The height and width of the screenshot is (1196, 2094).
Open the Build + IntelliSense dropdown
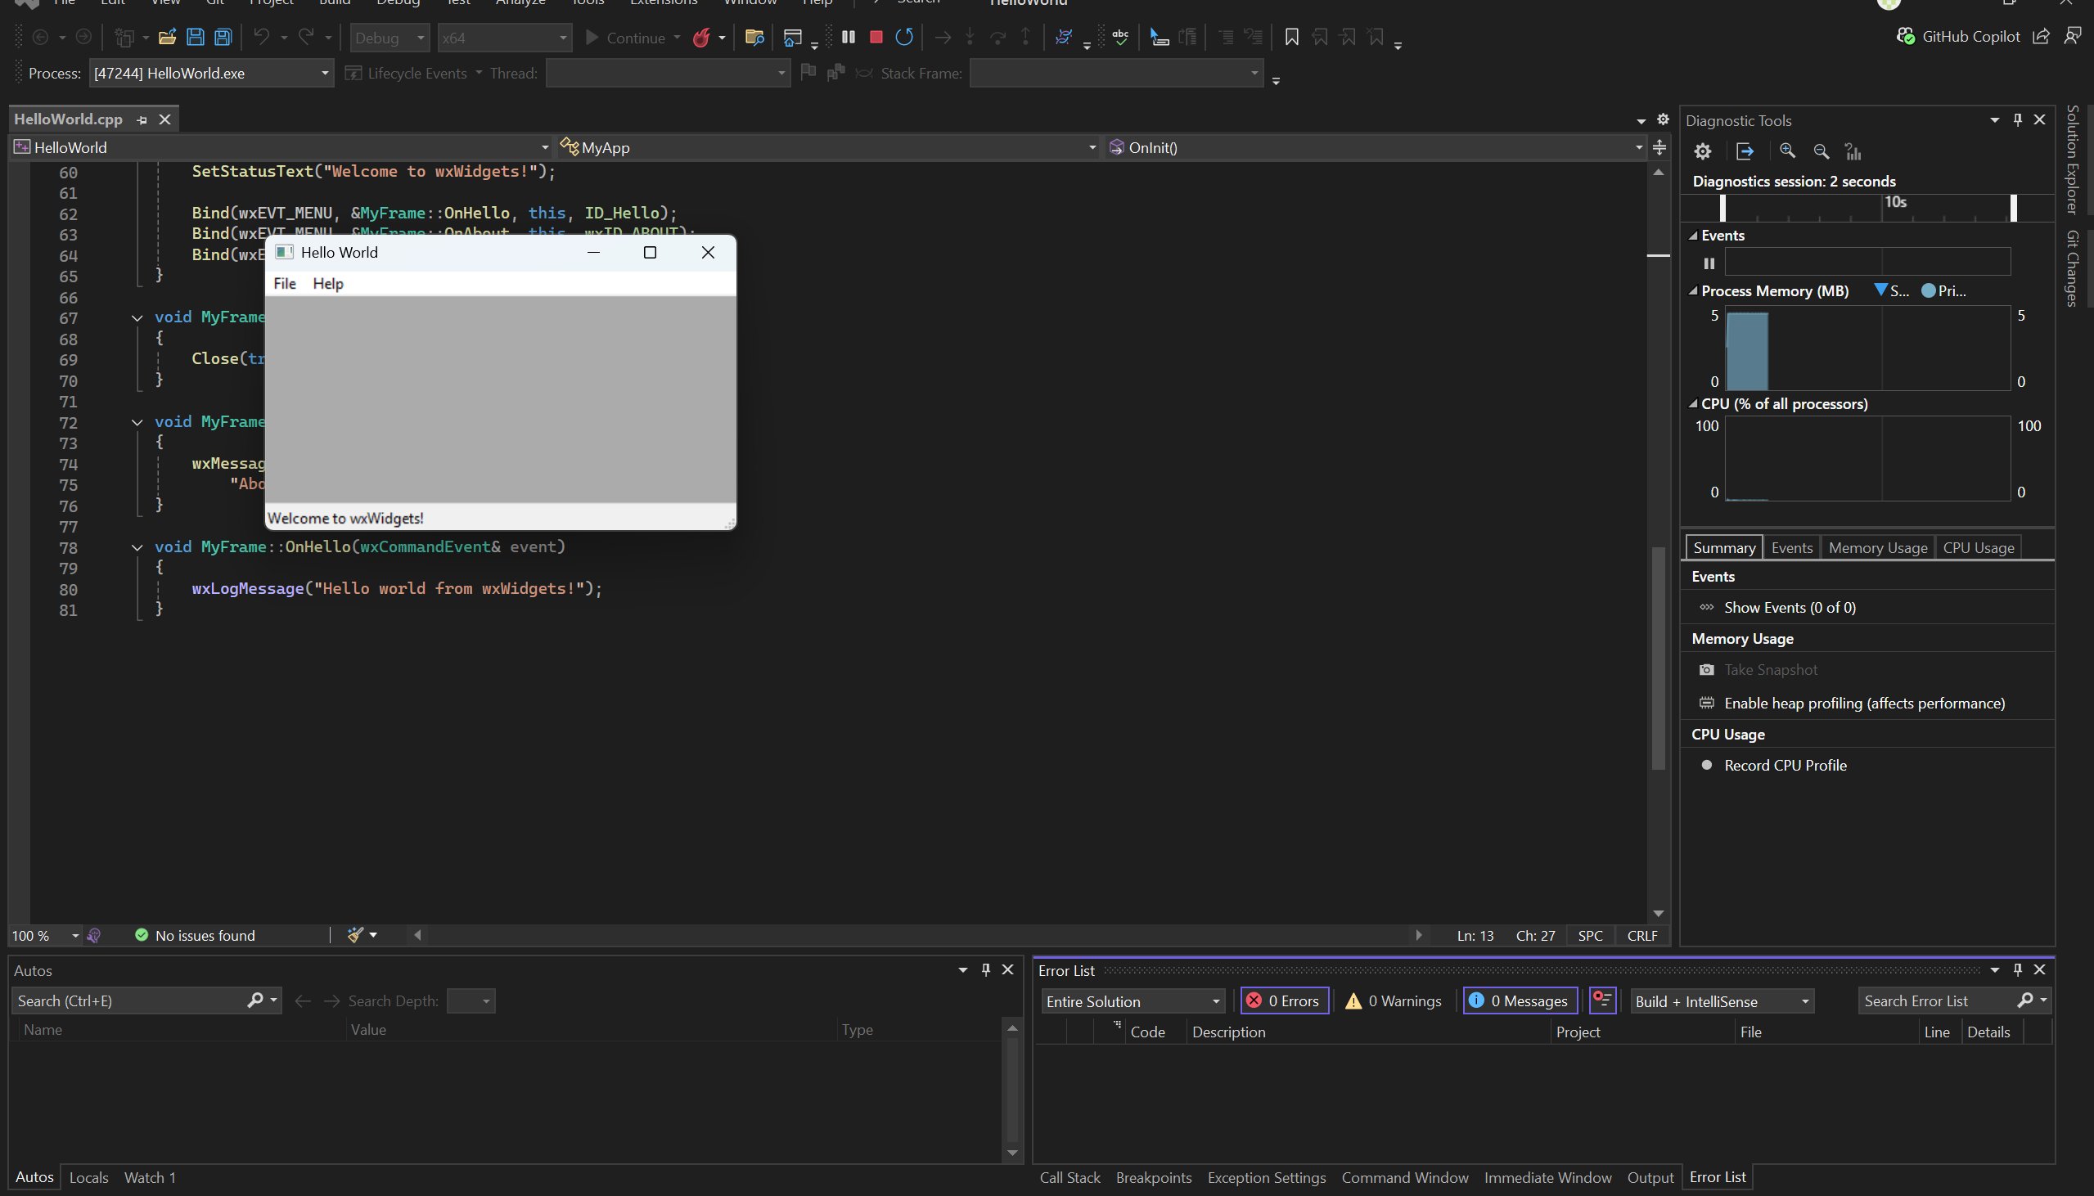[x=1721, y=1000]
